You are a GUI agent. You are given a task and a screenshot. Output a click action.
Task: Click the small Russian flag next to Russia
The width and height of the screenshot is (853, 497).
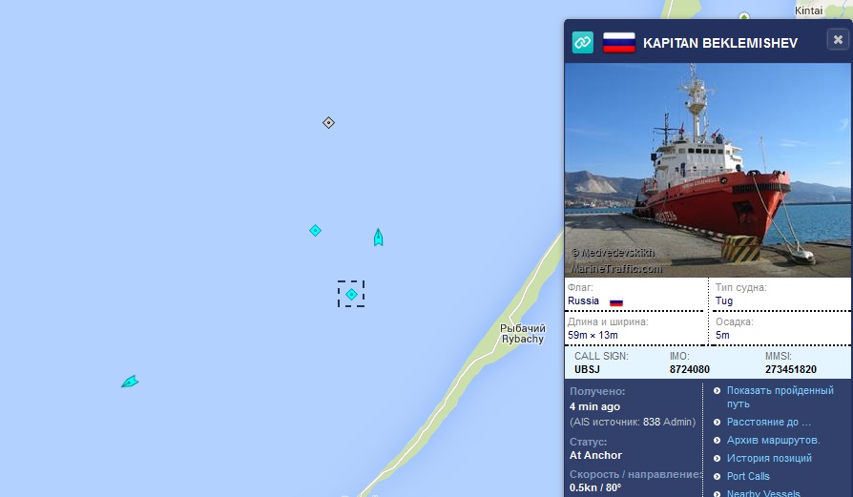pos(615,302)
